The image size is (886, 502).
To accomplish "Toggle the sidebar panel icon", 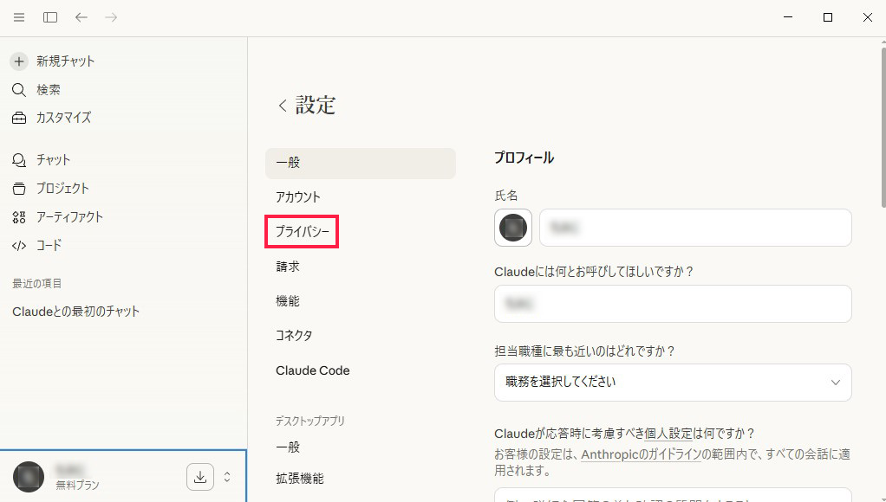I will (50, 17).
